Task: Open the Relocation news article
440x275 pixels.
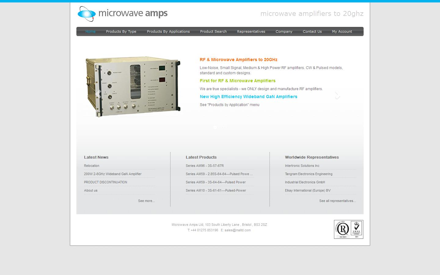Action: click(x=91, y=166)
